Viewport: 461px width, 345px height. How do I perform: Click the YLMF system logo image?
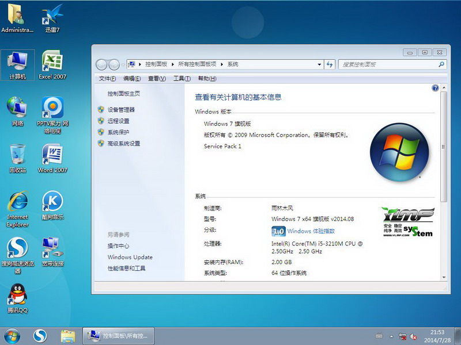(x=408, y=222)
